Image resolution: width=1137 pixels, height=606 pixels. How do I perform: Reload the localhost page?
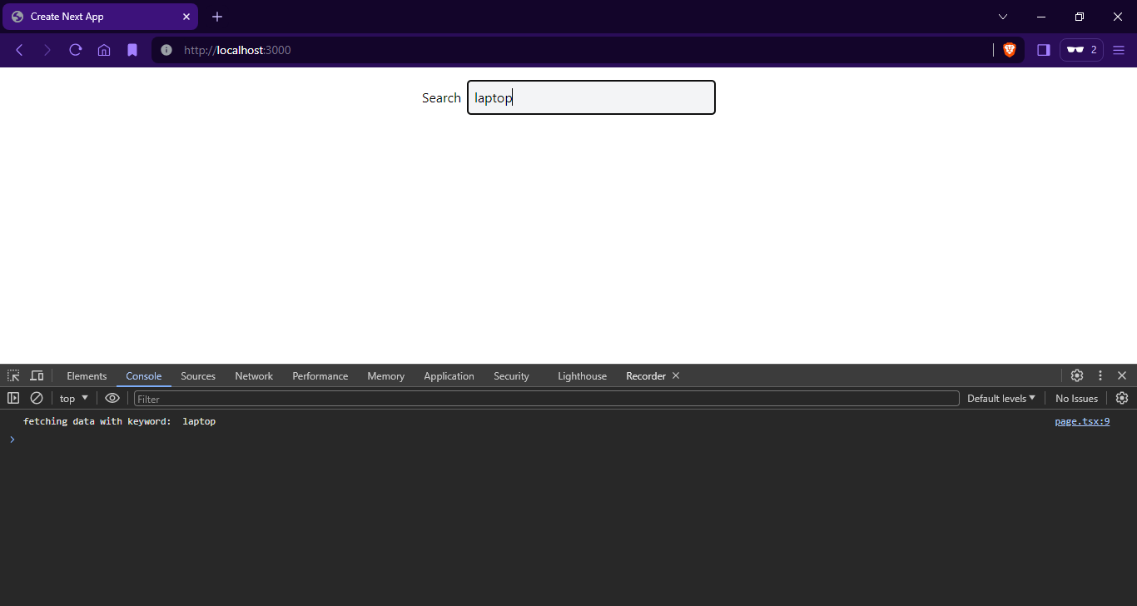pyautogui.click(x=75, y=50)
